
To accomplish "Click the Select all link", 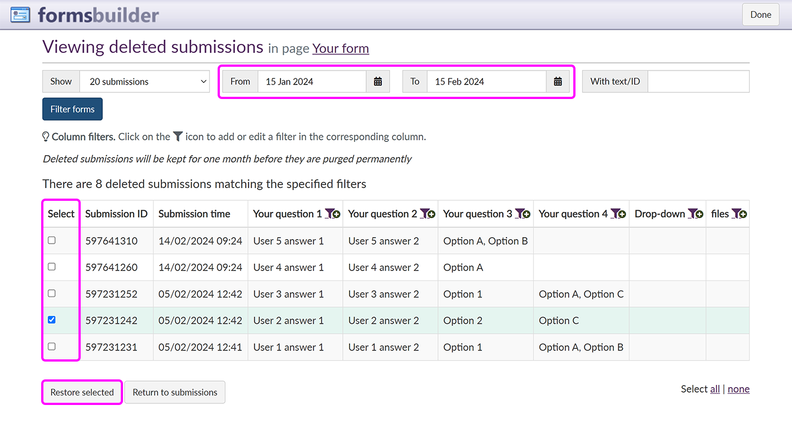I will click(715, 389).
